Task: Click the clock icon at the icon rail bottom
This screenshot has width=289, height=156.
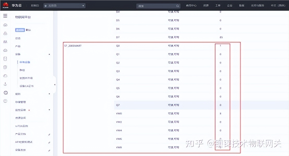Action: [x=5, y=101]
